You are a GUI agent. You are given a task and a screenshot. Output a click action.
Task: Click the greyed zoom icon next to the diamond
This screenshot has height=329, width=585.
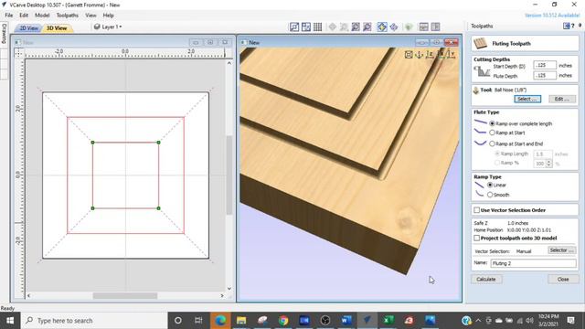344,27
